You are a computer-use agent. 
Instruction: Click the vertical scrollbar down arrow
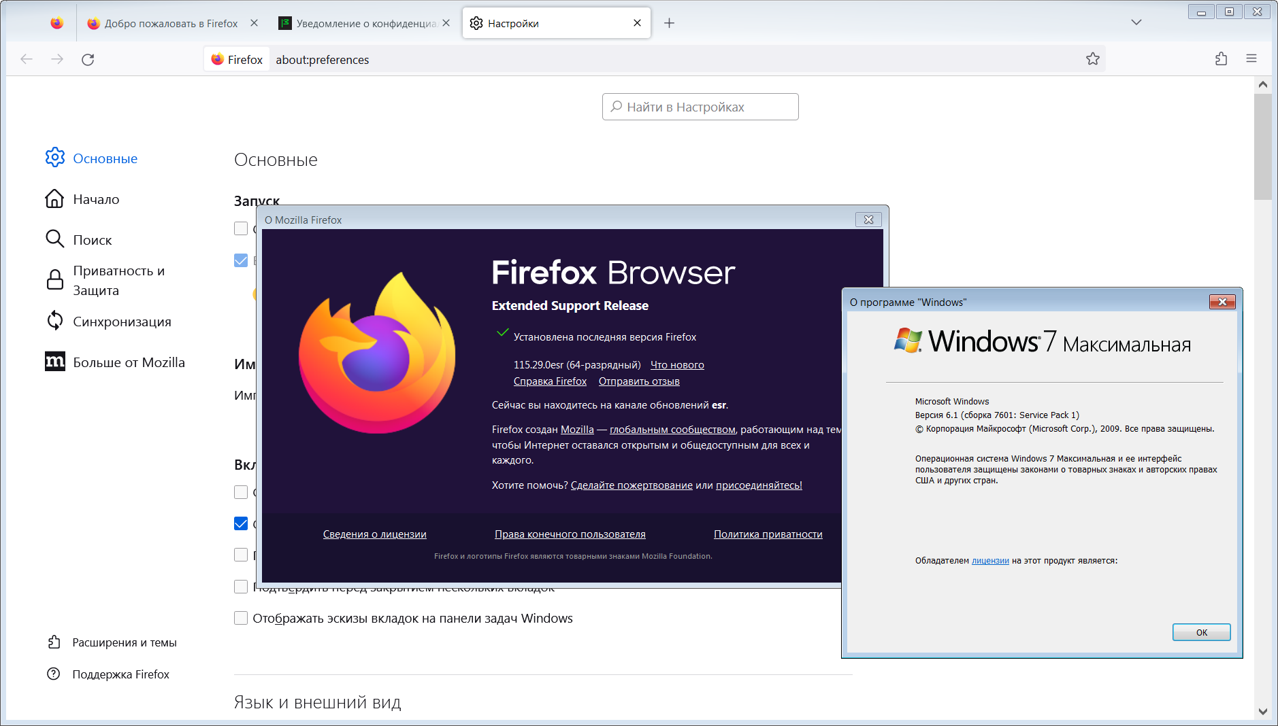point(1263,711)
